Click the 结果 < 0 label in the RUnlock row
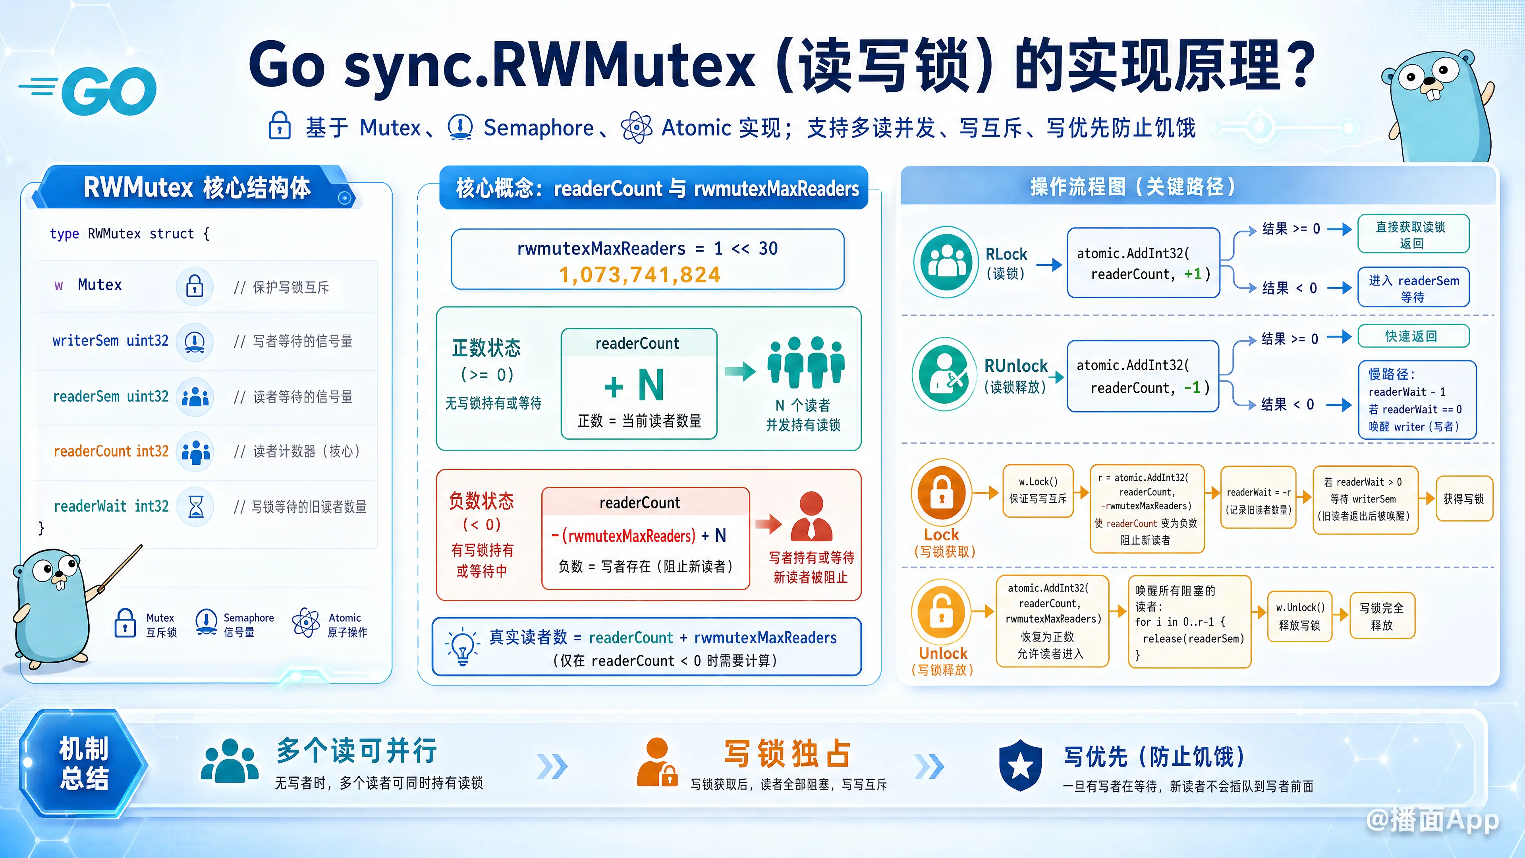The image size is (1525, 858). pos(1288,405)
